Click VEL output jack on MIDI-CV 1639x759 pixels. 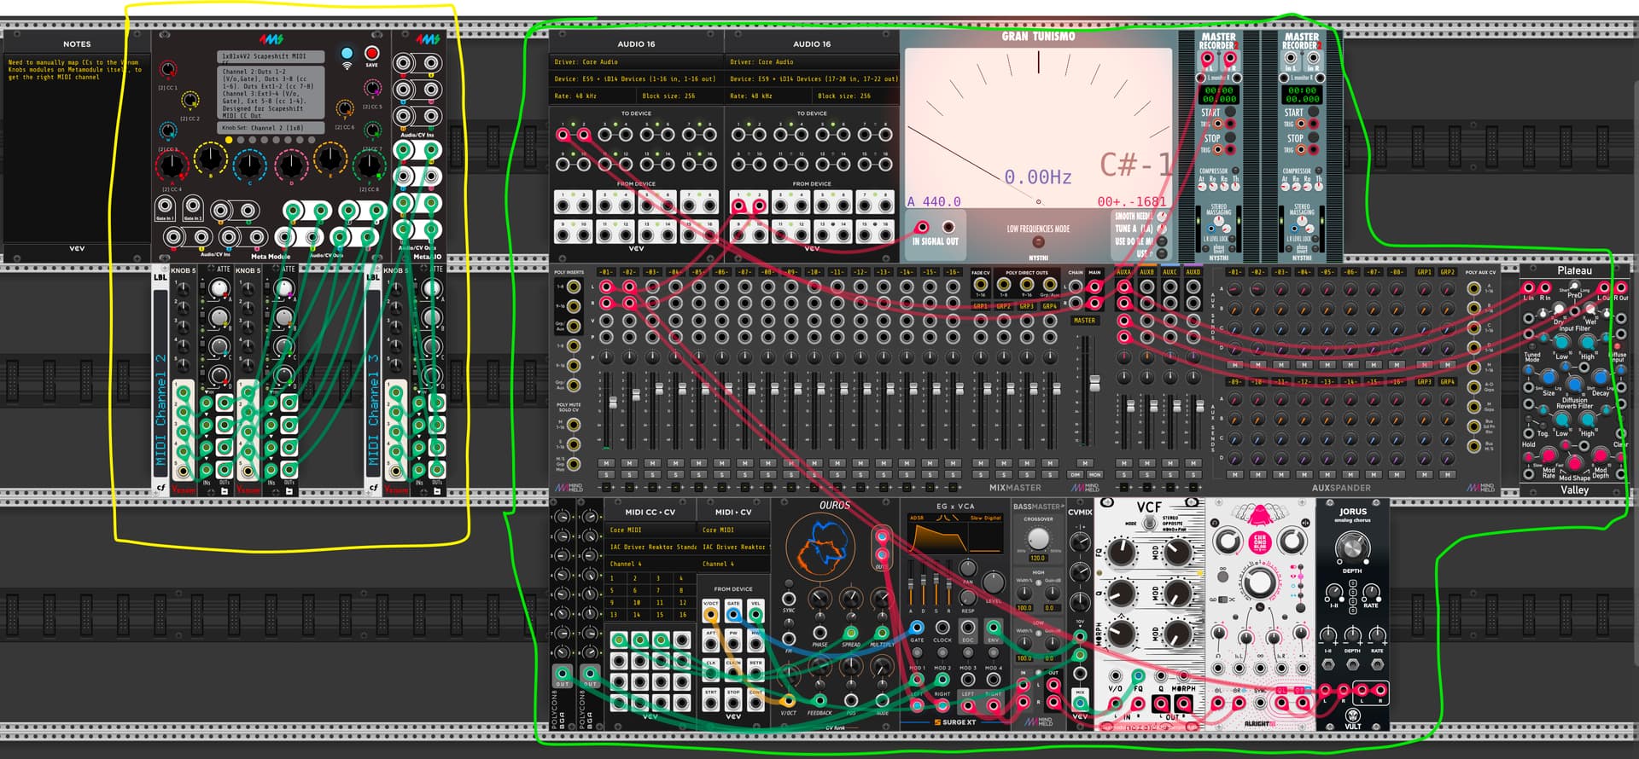[755, 614]
